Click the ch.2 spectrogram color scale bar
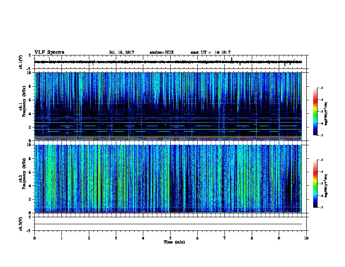 315,184
